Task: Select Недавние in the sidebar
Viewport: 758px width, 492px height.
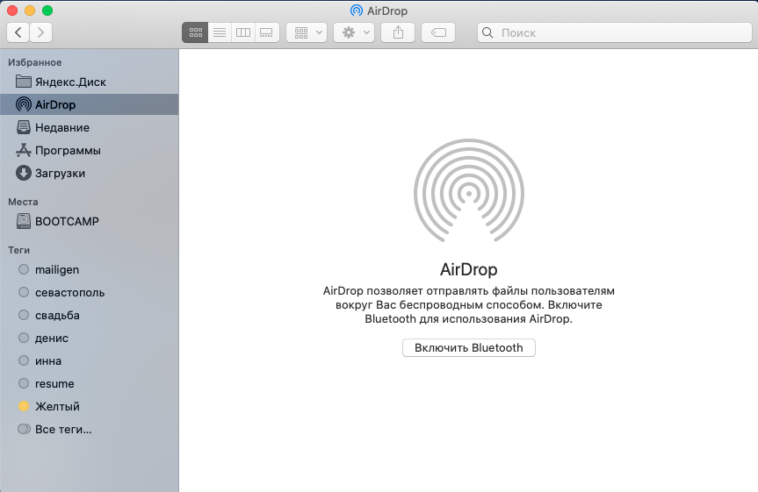Action: click(61, 128)
